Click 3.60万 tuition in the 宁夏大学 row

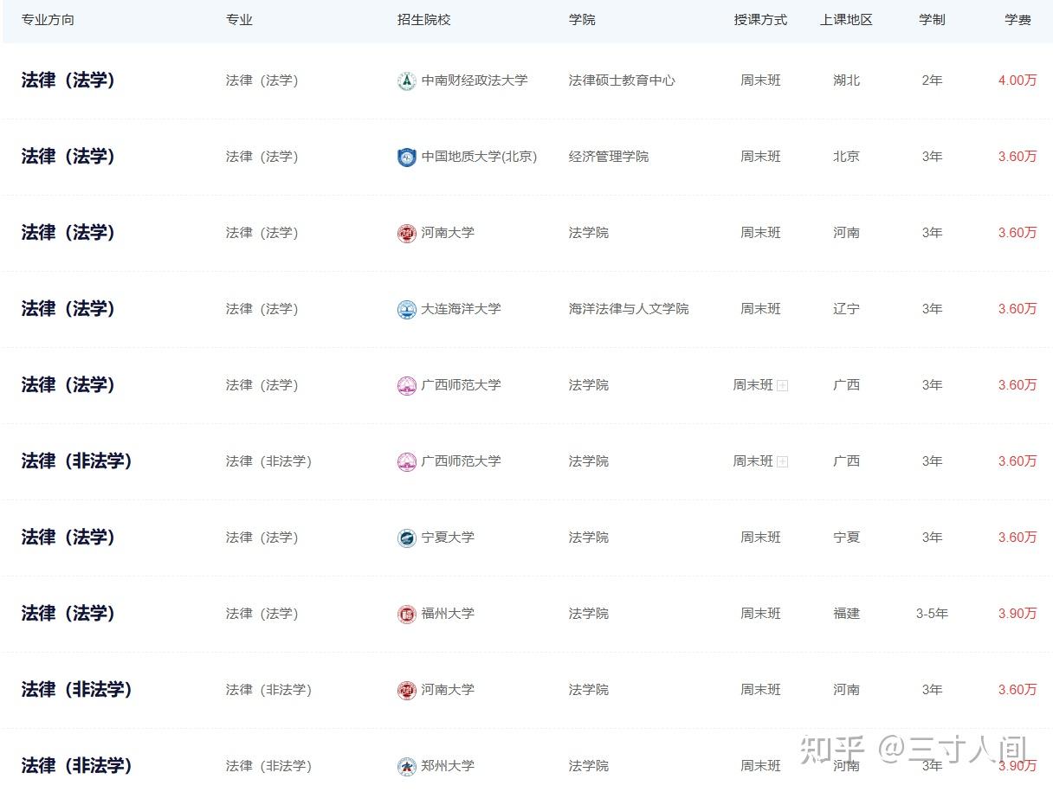(x=1017, y=538)
